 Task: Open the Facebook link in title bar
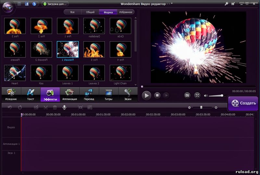27,4
